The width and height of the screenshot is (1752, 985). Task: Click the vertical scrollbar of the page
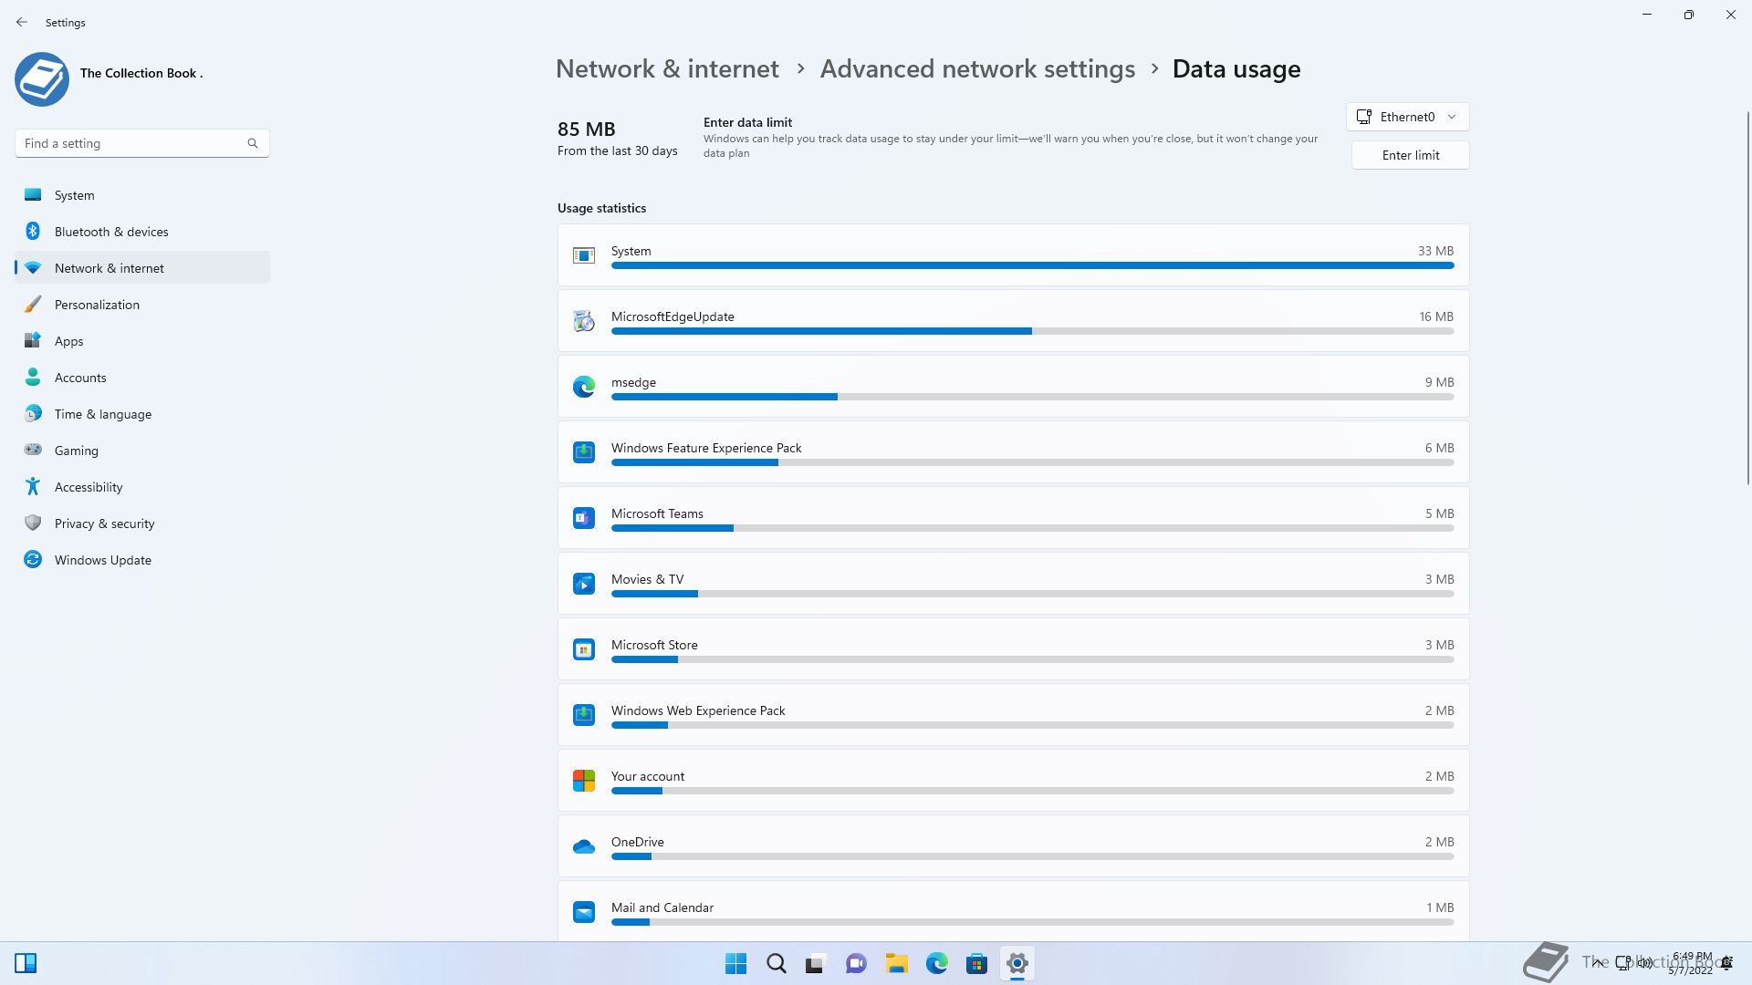[1748, 297]
